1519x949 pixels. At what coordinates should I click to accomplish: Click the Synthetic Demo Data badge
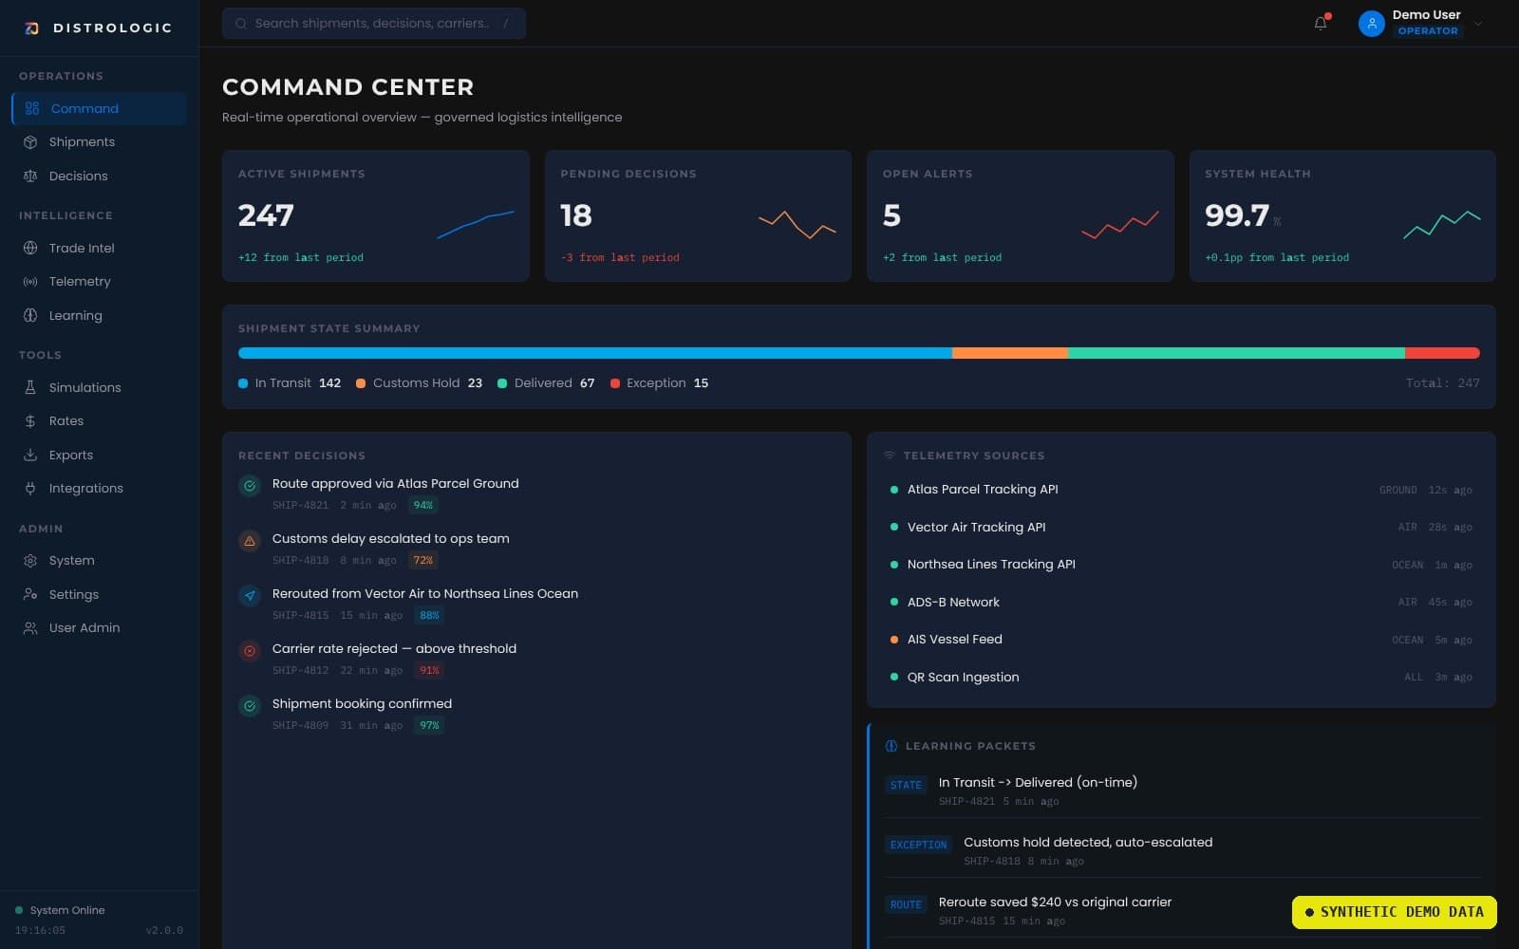pyautogui.click(x=1394, y=912)
